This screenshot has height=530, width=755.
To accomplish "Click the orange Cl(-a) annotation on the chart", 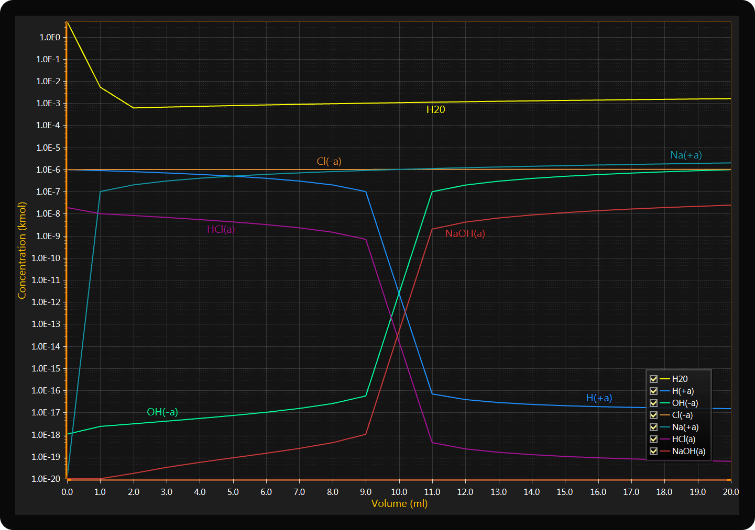I will pyautogui.click(x=329, y=161).
